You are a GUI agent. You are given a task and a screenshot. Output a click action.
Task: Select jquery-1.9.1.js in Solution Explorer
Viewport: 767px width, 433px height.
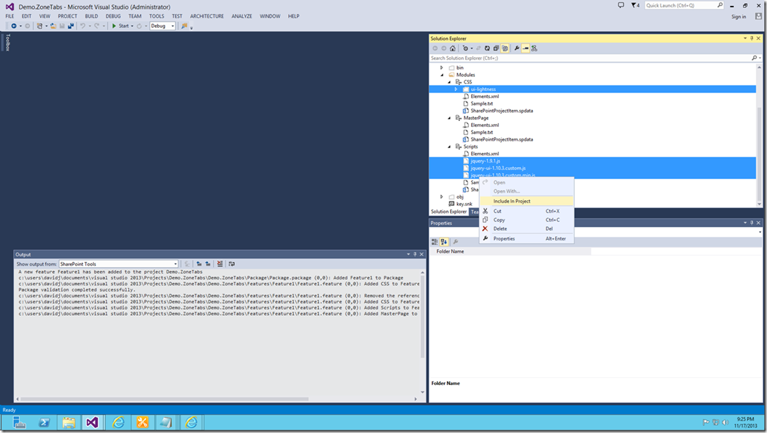click(485, 161)
